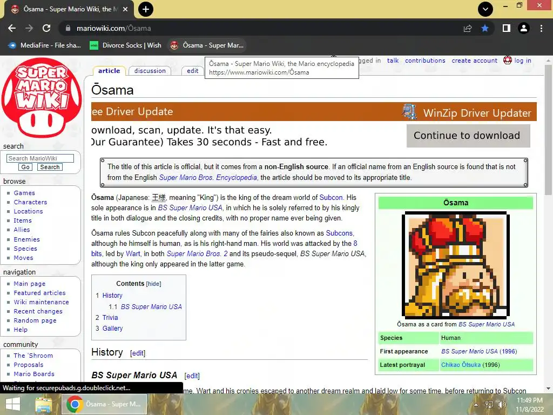Go back using browser back arrow
This screenshot has height=415, width=553.
coord(12,28)
